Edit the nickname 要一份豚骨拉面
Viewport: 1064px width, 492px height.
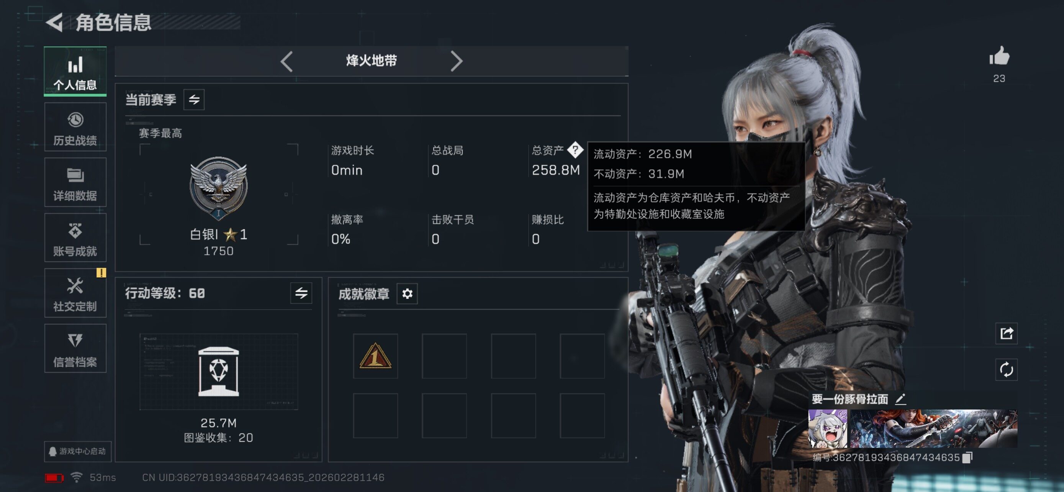[901, 399]
